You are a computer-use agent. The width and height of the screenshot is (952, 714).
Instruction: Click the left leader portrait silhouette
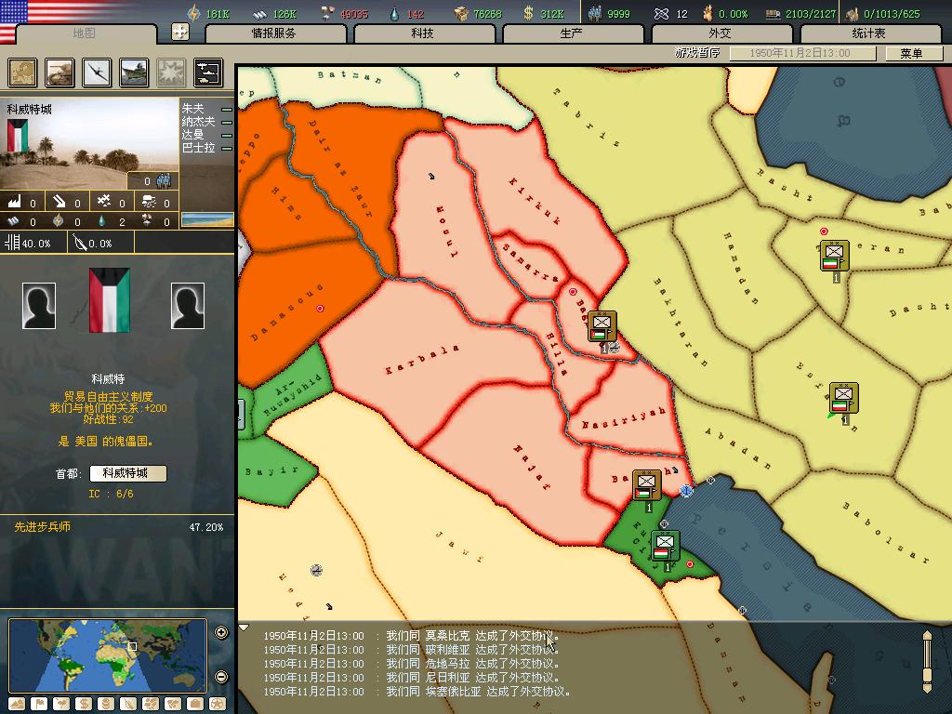tap(39, 306)
